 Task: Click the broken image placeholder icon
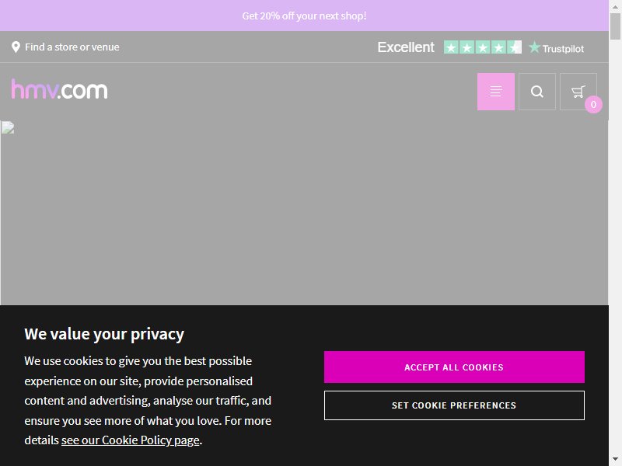point(8,127)
